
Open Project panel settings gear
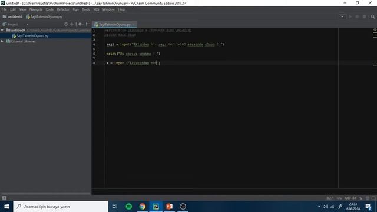click(80, 24)
